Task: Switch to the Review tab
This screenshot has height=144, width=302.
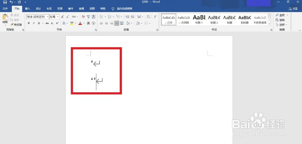Action: click(x=81, y=9)
